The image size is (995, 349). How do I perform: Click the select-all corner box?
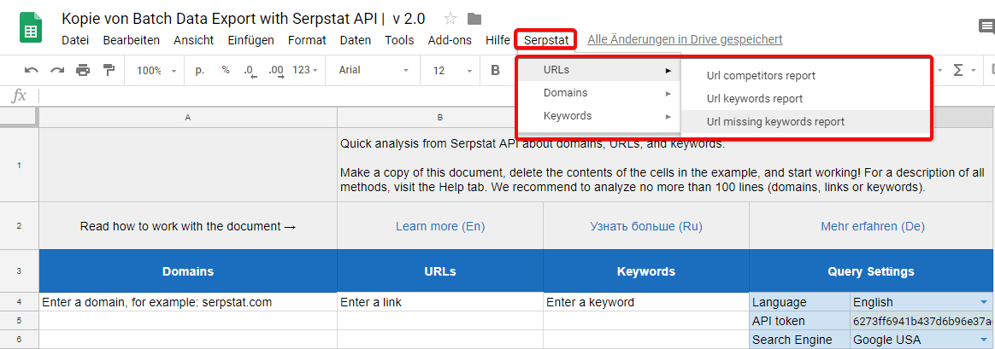pos(19,117)
